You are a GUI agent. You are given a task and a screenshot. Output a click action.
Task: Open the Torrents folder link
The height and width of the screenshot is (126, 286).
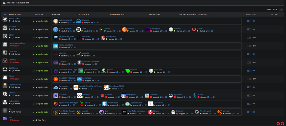click(12, 27)
